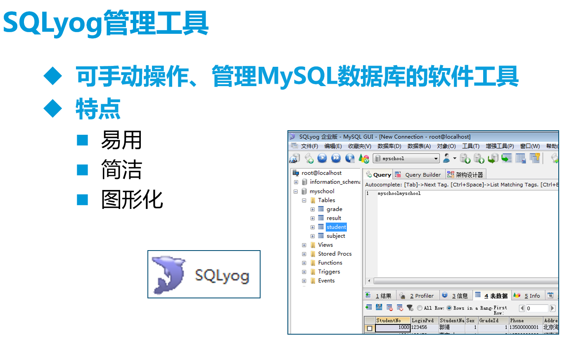The image size is (574, 354).
Task: Open the 数据表(A) menu
Action: point(419,146)
